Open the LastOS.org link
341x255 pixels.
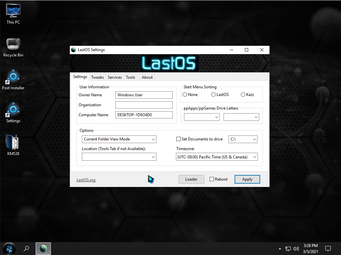(86, 180)
